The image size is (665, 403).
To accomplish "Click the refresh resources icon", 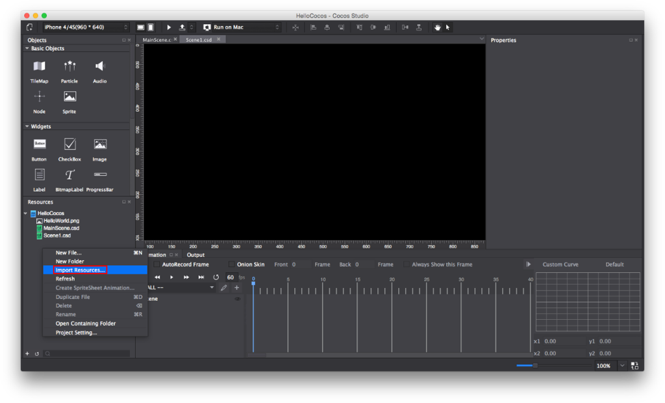I will pos(37,354).
